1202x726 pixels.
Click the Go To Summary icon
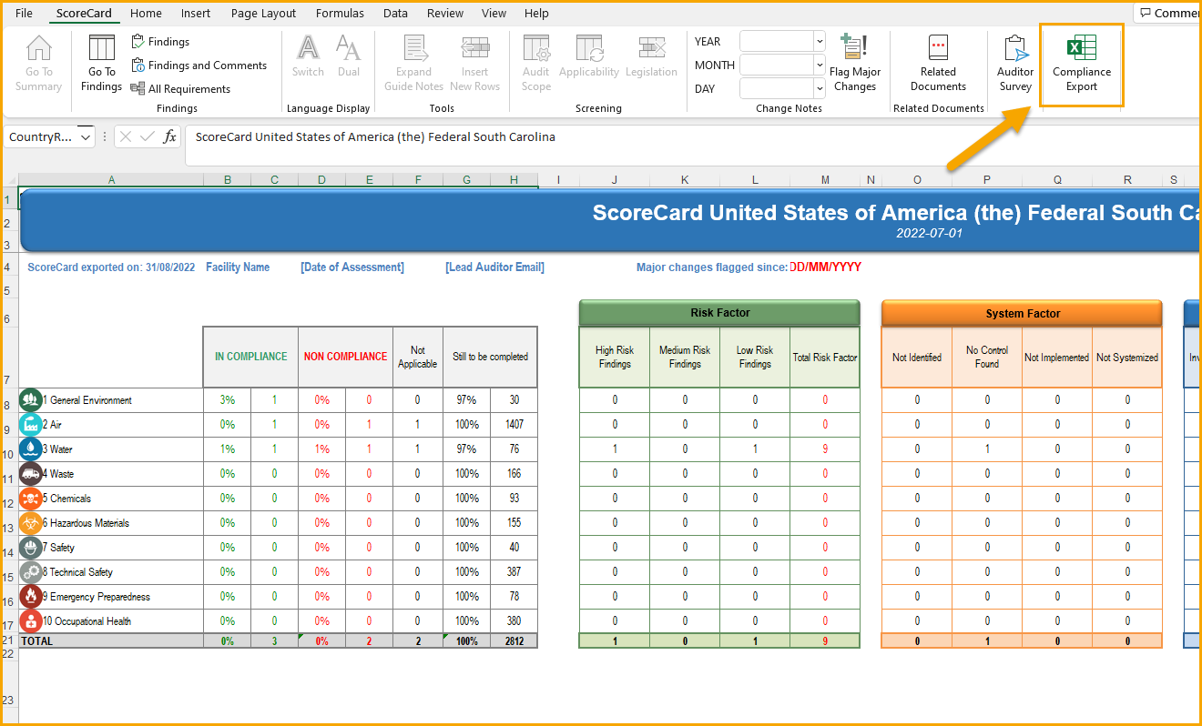(x=38, y=62)
